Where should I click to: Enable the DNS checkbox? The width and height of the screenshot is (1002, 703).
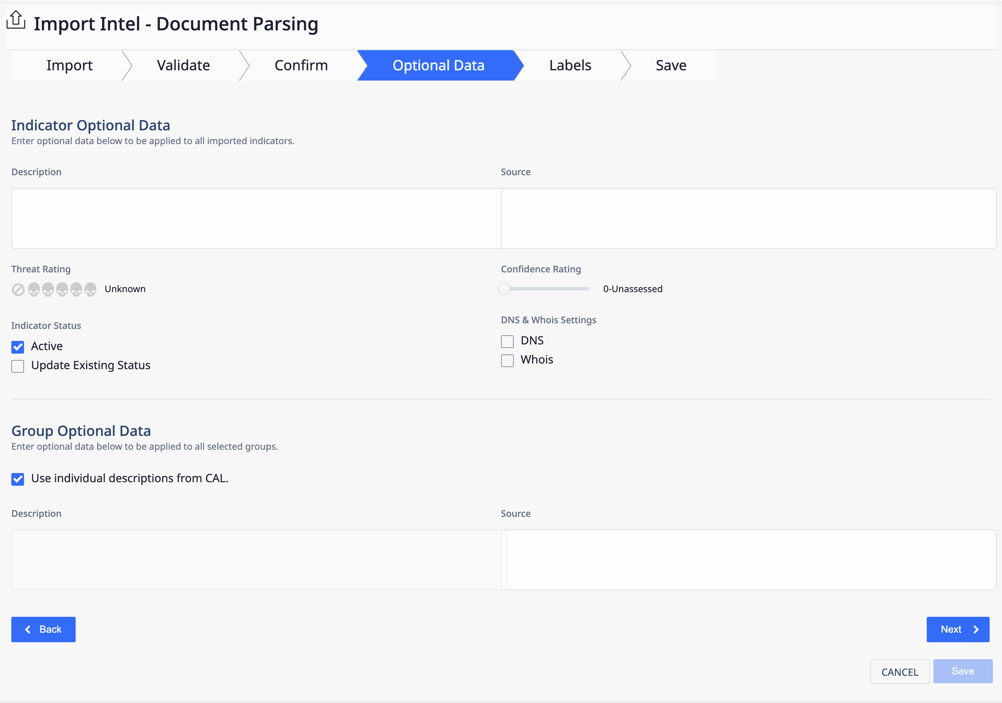pos(507,341)
